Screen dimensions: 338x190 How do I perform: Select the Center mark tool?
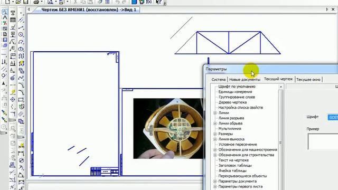[x=13, y=99]
